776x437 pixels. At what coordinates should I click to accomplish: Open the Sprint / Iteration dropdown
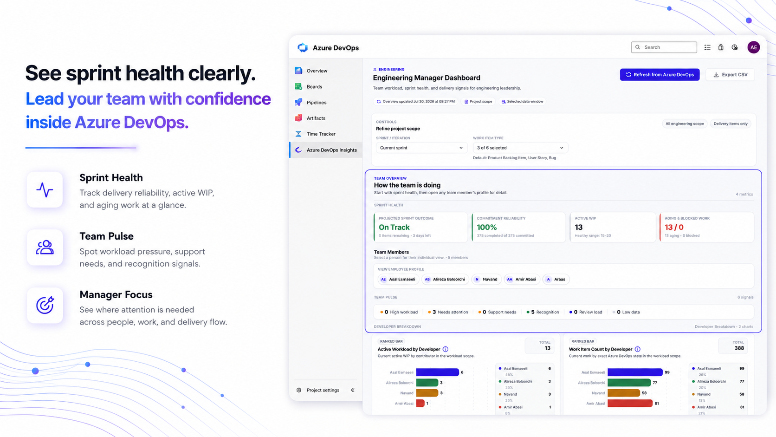[x=421, y=148]
